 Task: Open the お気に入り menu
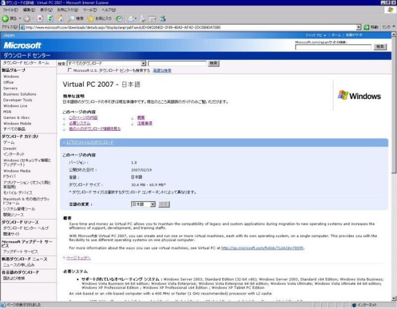pyautogui.click(x=67, y=10)
